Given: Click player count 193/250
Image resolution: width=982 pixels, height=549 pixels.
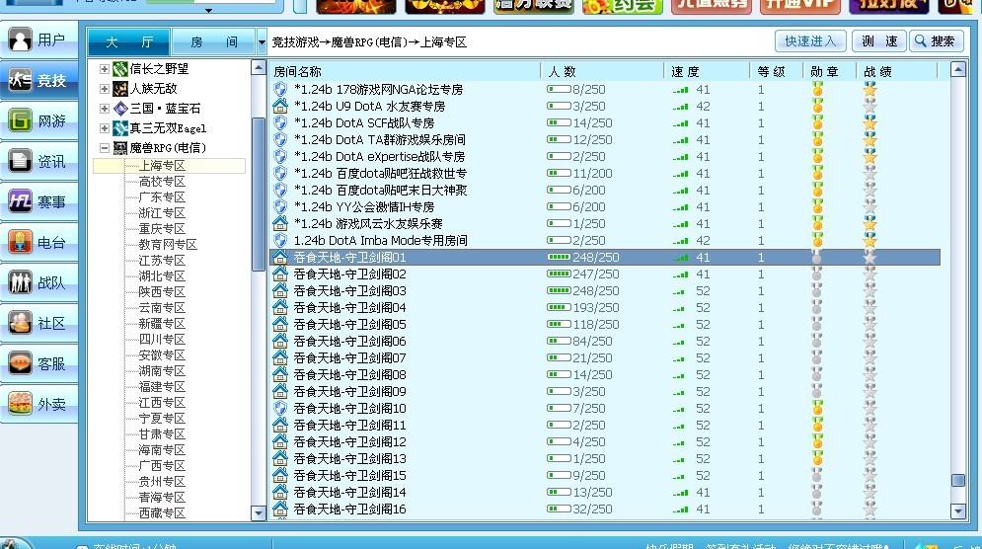Looking at the screenshot, I should [x=596, y=308].
